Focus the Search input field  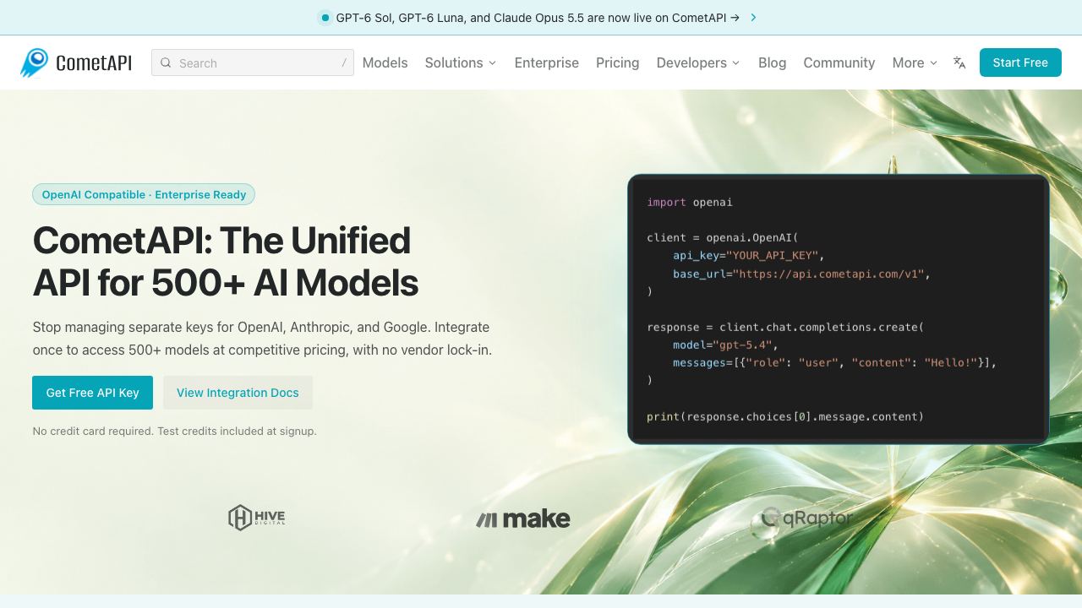pyautogui.click(x=253, y=62)
